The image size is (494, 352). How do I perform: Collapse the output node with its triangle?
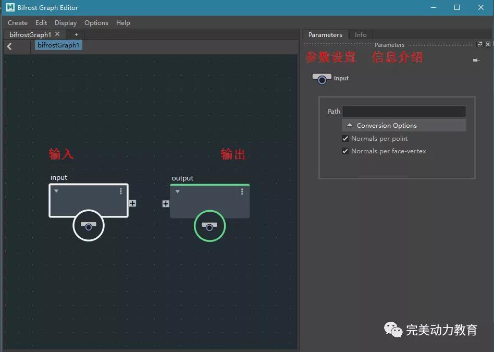[x=177, y=192]
